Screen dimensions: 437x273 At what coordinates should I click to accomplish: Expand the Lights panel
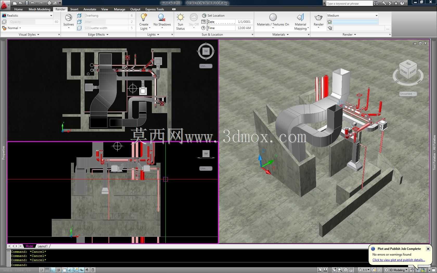(153, 34)
